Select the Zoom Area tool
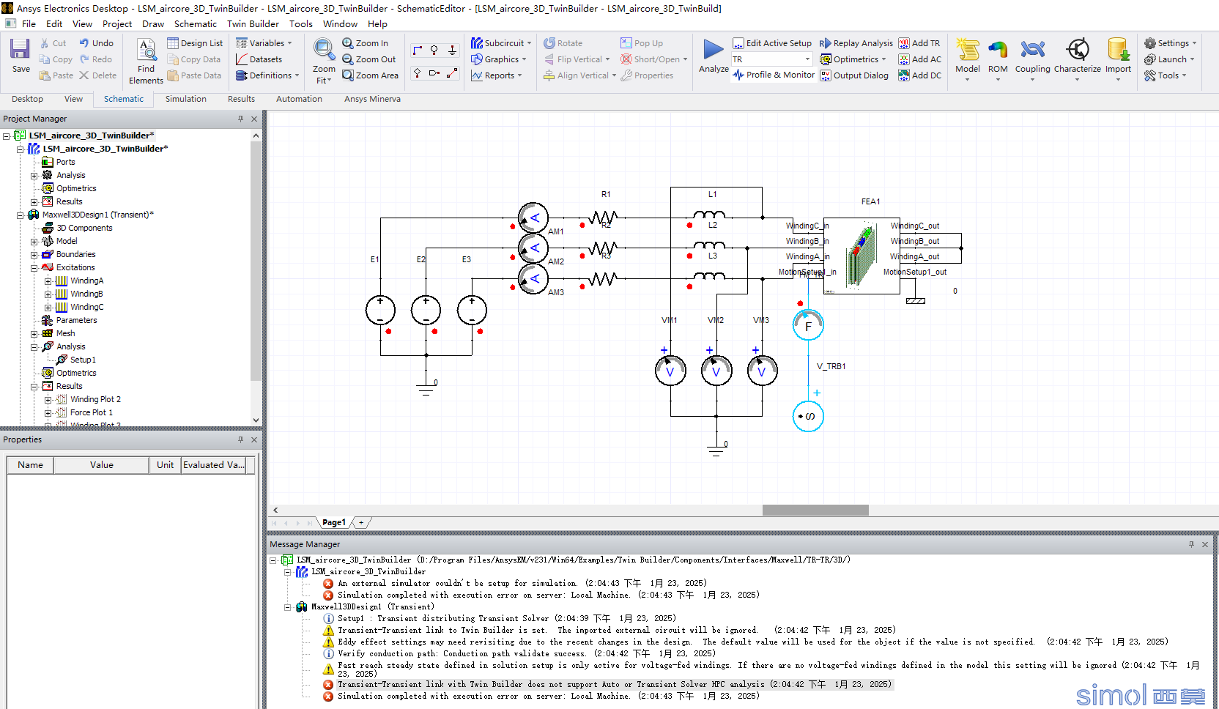The width and height of the screenshot is (1219, 709). click(x=370, y=75)
